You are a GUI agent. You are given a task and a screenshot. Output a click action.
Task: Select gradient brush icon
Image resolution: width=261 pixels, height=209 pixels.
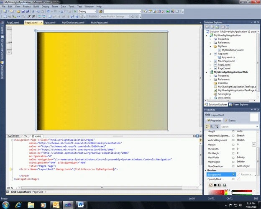coord(220,185)
